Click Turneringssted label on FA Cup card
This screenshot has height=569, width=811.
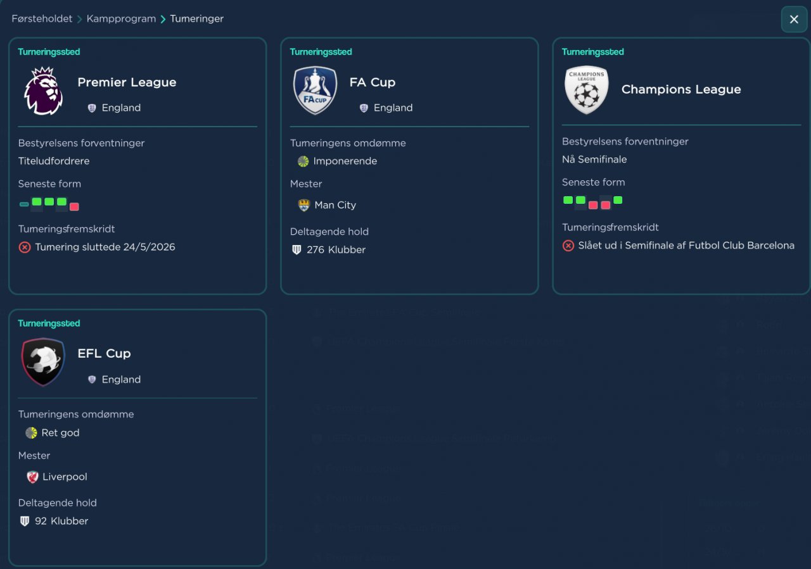[321, 52]
